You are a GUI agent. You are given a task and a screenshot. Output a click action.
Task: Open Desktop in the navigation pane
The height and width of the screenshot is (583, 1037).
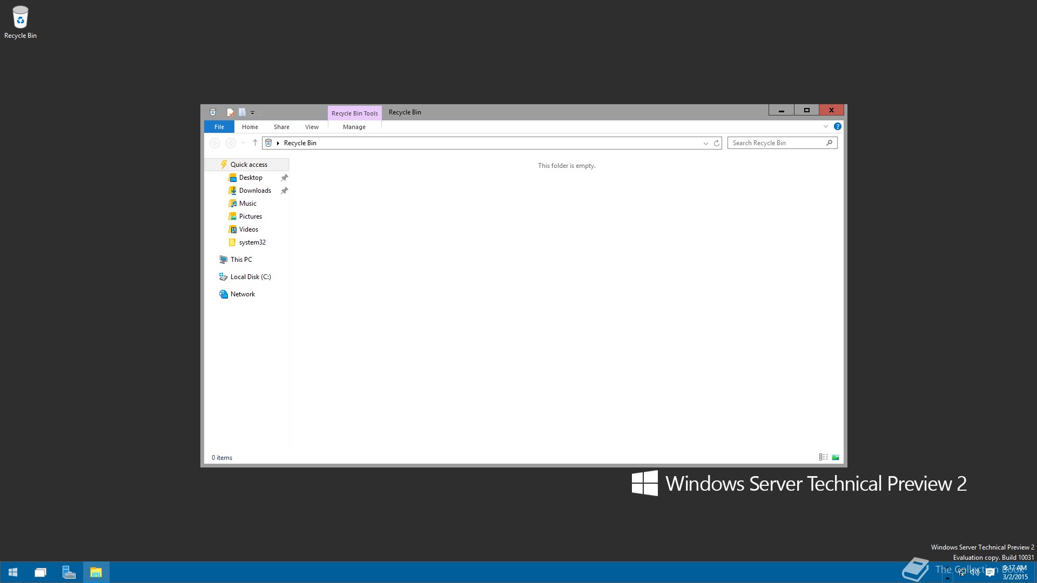(x=251, y=178)
